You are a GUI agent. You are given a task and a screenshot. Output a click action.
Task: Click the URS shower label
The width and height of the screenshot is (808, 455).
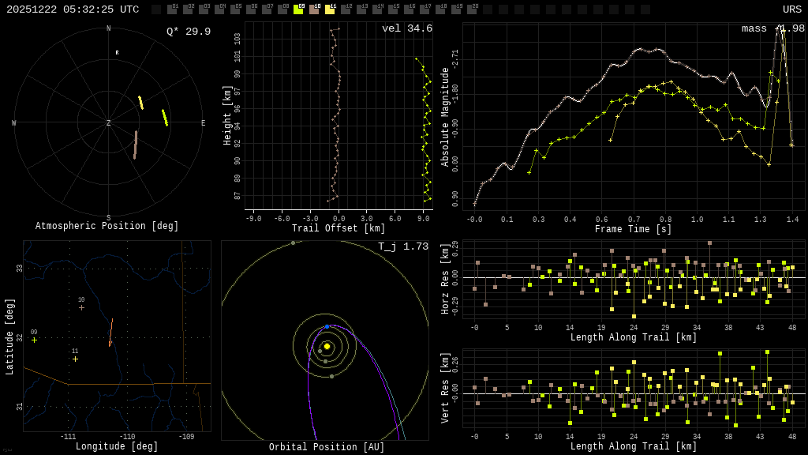click(791, 9)
